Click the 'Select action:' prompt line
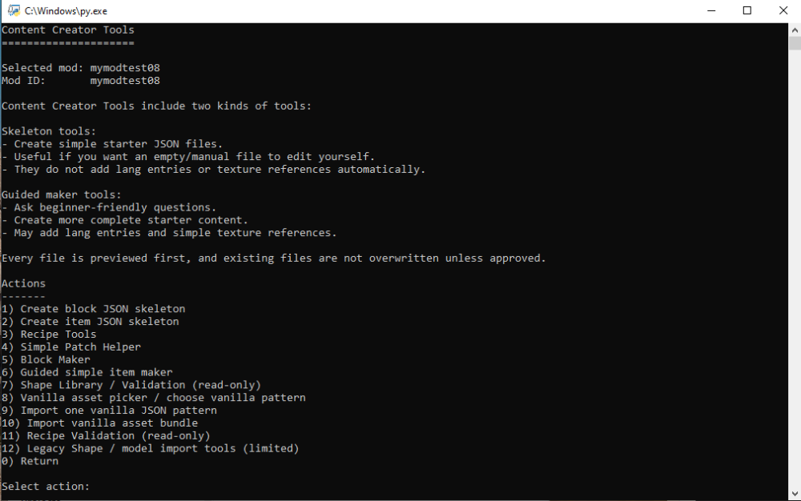This screenshot has height=501, width=801. (x=46, y=487)
